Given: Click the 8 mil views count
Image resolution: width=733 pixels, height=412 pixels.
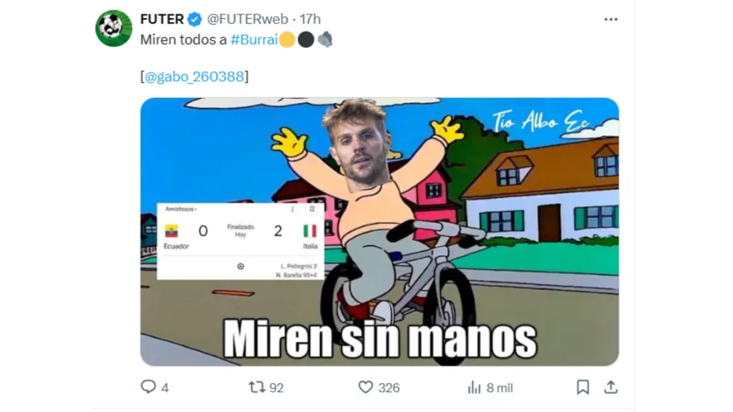Looking at the screenshot, I should (500, 388).
